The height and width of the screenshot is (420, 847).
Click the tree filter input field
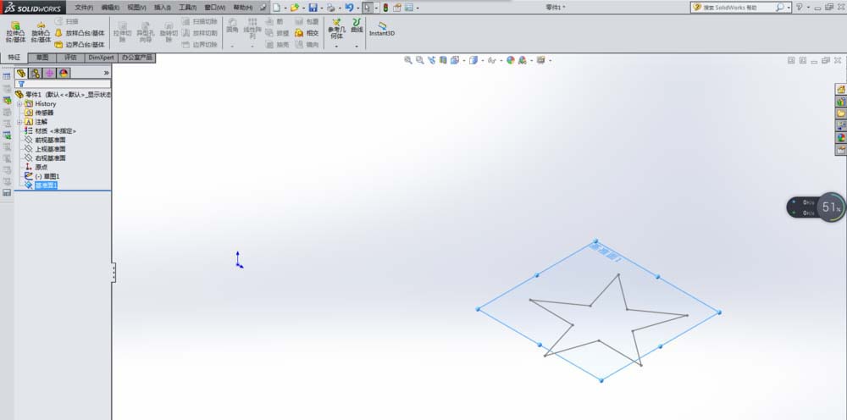(x=63, y=84)
